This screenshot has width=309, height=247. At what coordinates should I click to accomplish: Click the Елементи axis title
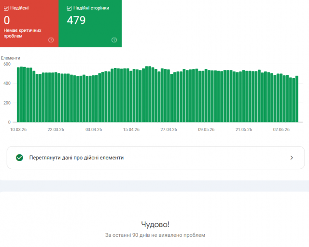11,58
